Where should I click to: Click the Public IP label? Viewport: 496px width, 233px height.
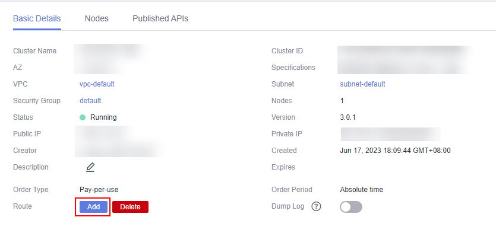[x=27, y=134]
